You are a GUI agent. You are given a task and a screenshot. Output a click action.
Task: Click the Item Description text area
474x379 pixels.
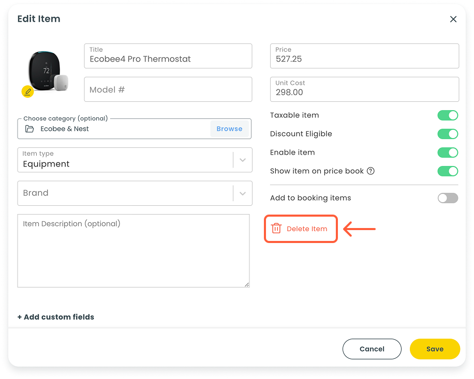click(133, 251)
